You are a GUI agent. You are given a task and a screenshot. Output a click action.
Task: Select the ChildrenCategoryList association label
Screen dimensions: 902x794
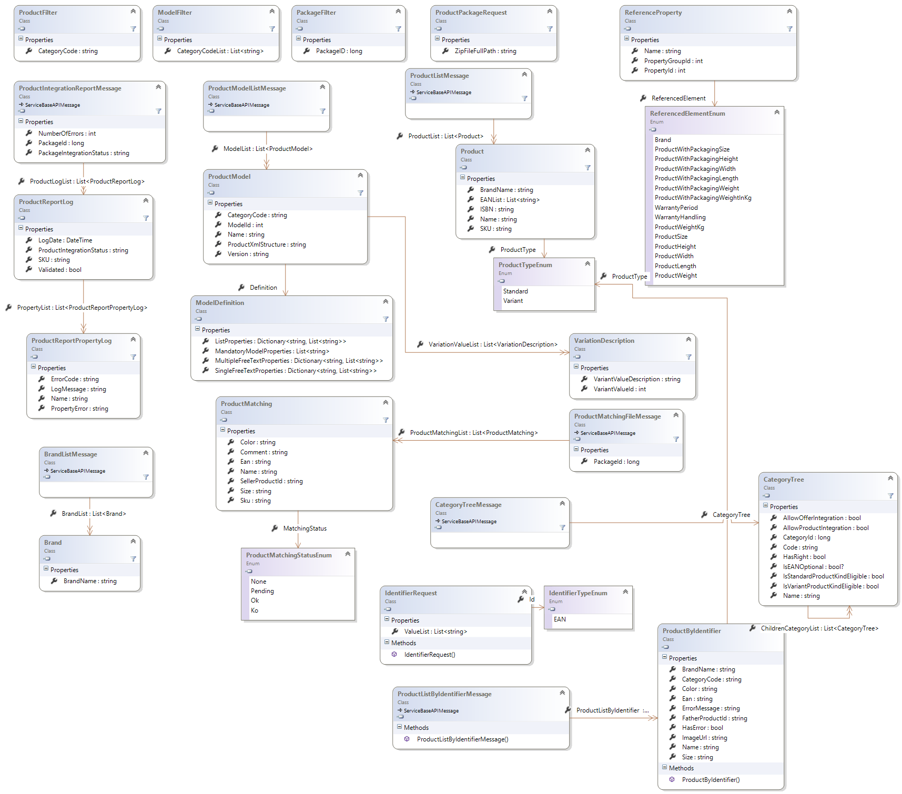click(x=819, y=628)
